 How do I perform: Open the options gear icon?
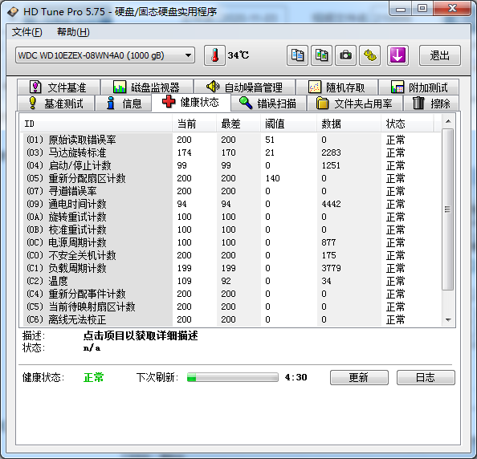point(370,55)
